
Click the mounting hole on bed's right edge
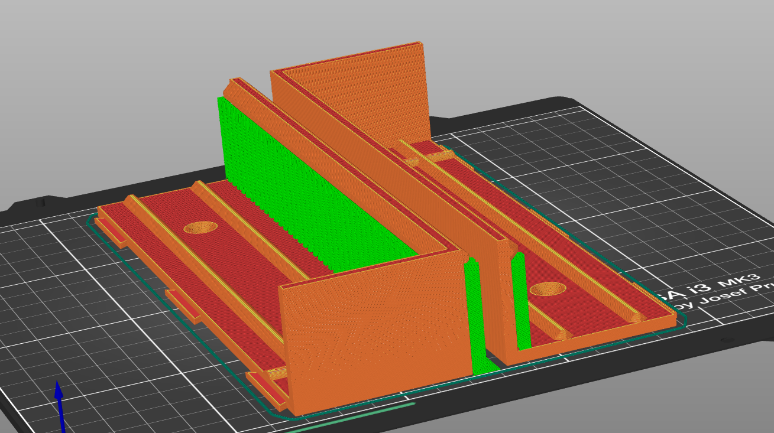click(x=725, y=340)
